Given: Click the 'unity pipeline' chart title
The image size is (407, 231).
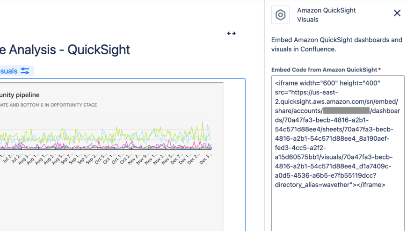Looking at the screenshot, I should [x=20, y=95].
